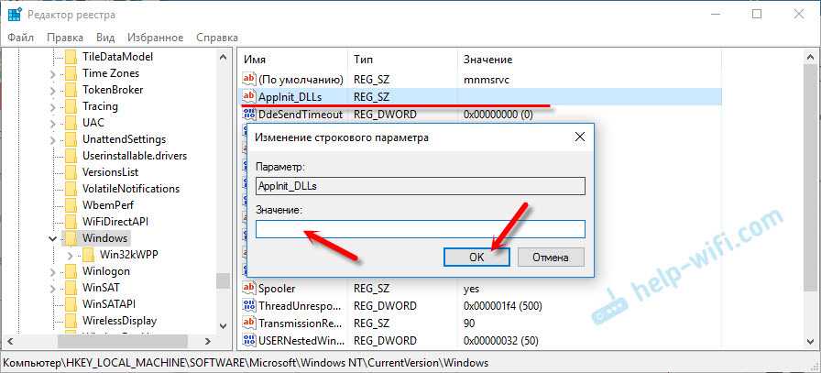Click the tree pane vertical scrollbar
The height and width of the screenshot is (373, 821).
pos(222,183)
